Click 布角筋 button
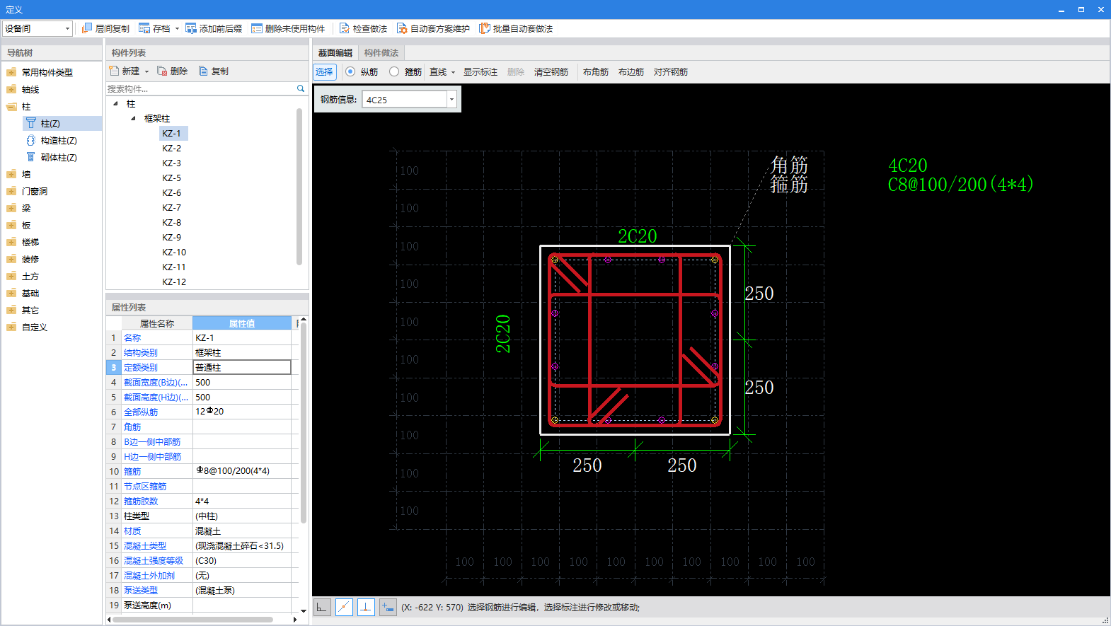 596,71
